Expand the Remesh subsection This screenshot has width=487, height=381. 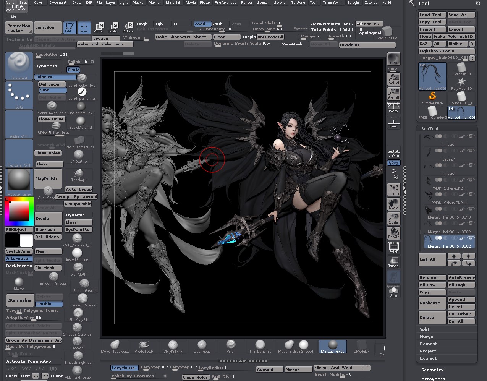coord(429,344)
